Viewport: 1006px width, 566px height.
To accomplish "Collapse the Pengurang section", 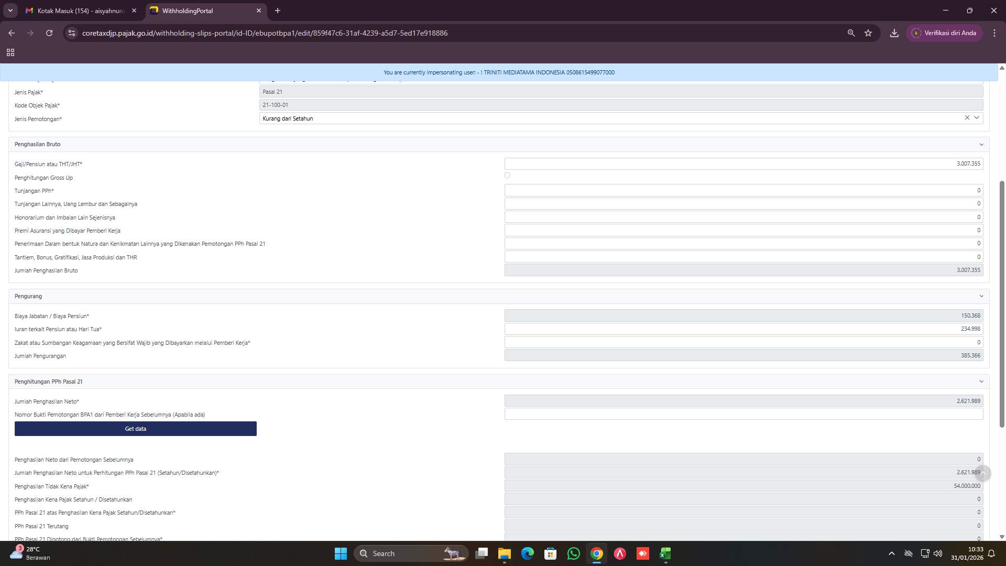I will 981,296.
